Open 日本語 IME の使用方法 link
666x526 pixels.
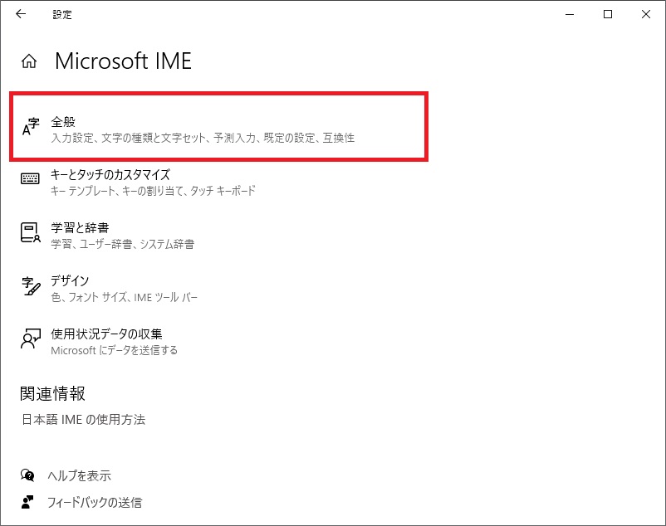click(x=84, y=420)
